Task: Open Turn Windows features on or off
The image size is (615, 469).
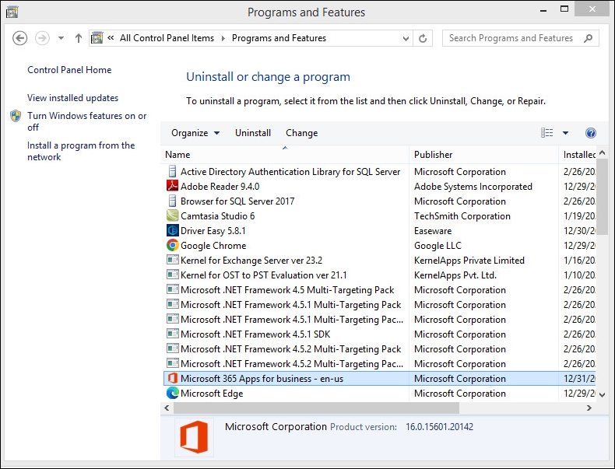Action: click(86, 121)
